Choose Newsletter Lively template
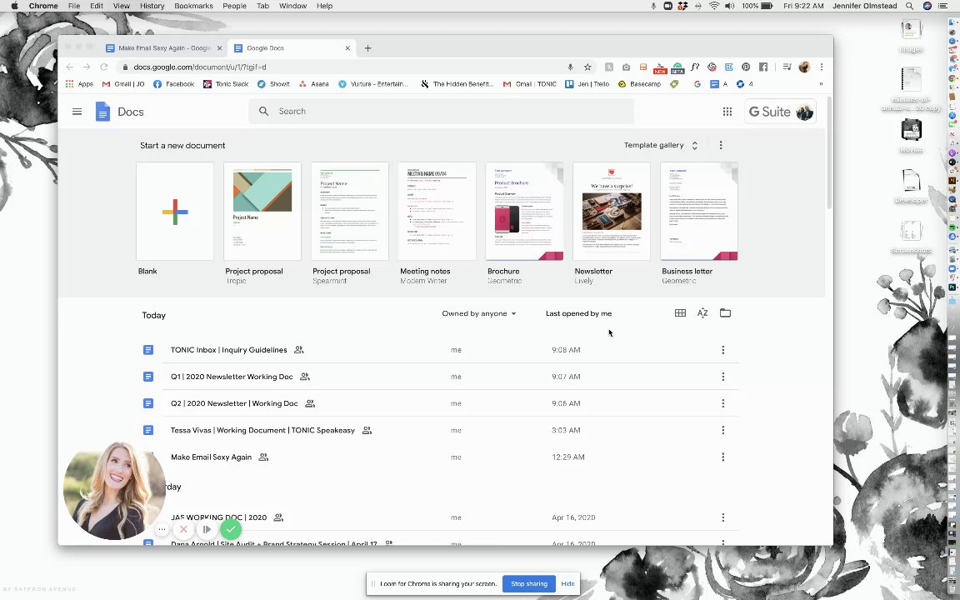Screen dimensions: 960x600 [x=612, y=211]
